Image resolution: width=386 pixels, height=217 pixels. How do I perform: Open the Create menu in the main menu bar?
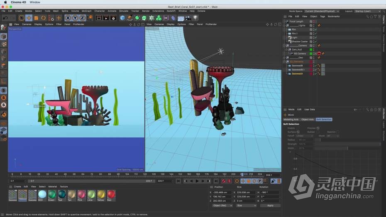point(18,11)
